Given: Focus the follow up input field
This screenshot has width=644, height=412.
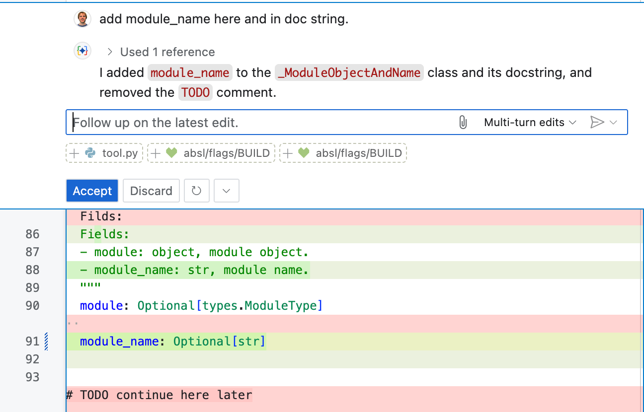Looking at the screenshot, I should [x=258, y=123].
